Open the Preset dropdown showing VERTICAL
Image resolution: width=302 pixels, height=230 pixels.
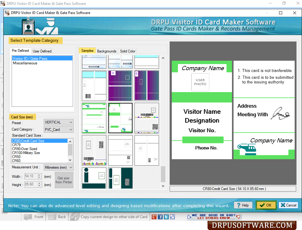(x=59, y=122)
